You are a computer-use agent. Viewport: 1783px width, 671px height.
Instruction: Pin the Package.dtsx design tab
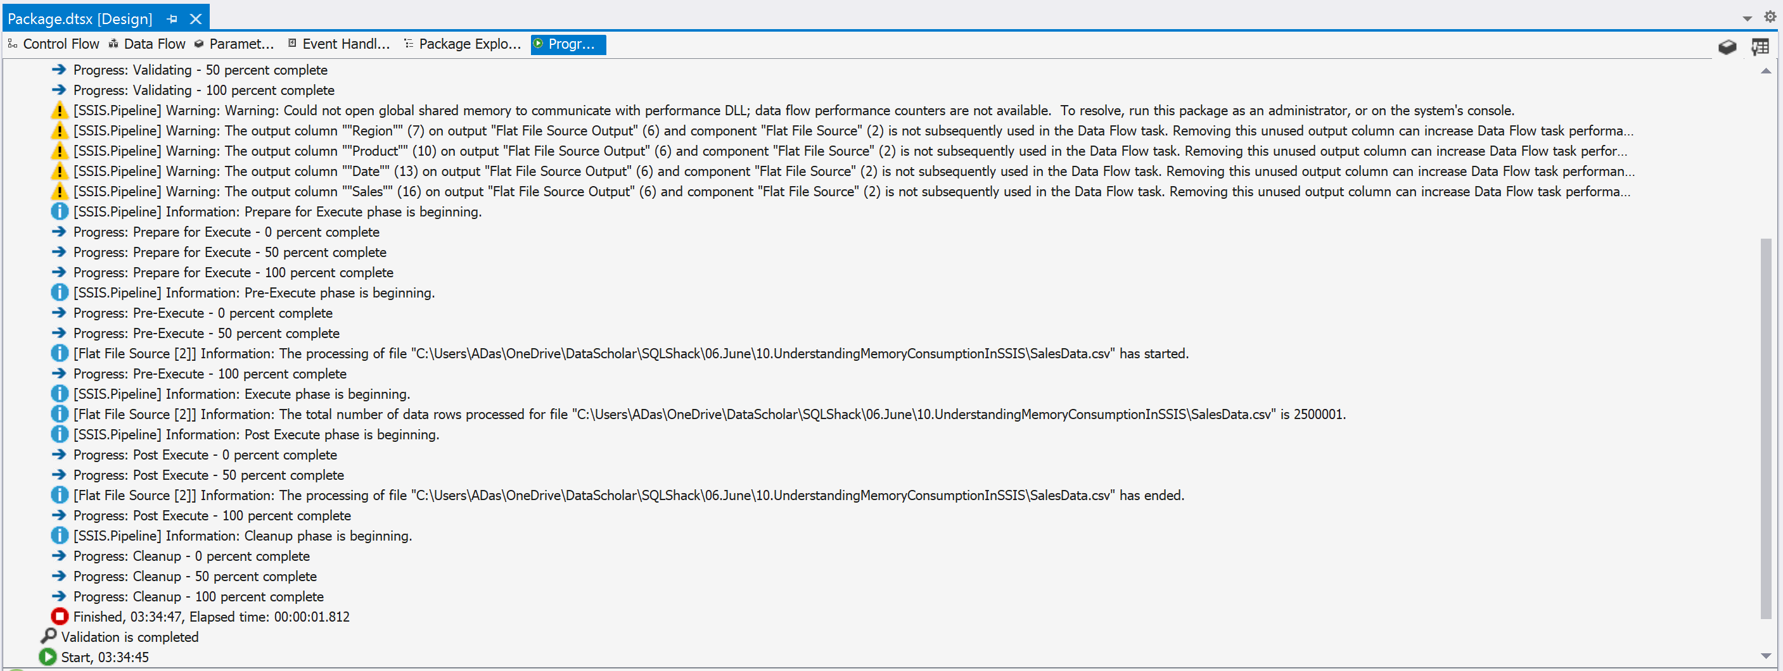(x=172, y=19)
